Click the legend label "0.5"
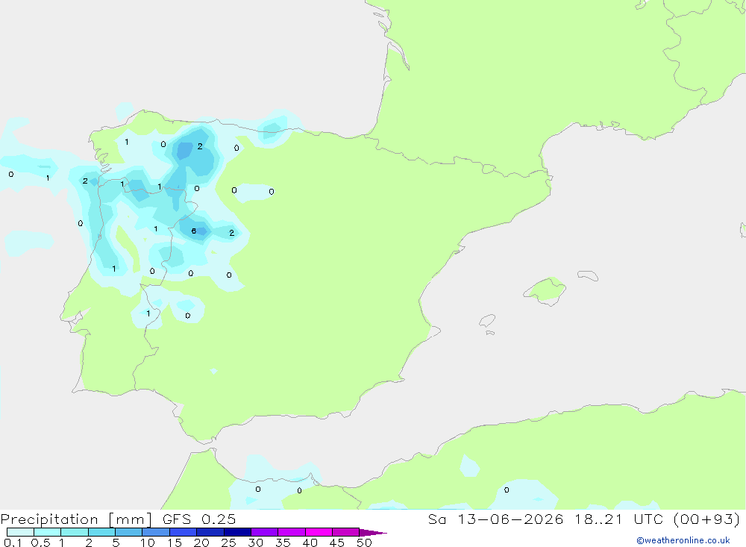The width and height of the screenshot is (746, 547). coord(40,543)
